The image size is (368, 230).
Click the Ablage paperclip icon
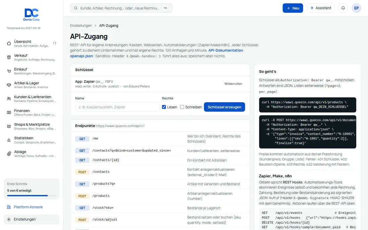(x=9, y=154)
